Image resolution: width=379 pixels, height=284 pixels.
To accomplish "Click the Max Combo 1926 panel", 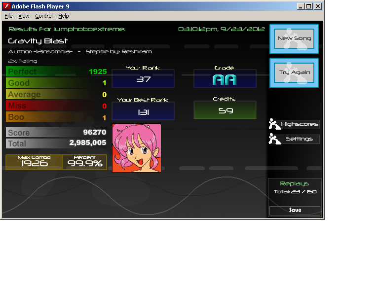I will (34, 162).
